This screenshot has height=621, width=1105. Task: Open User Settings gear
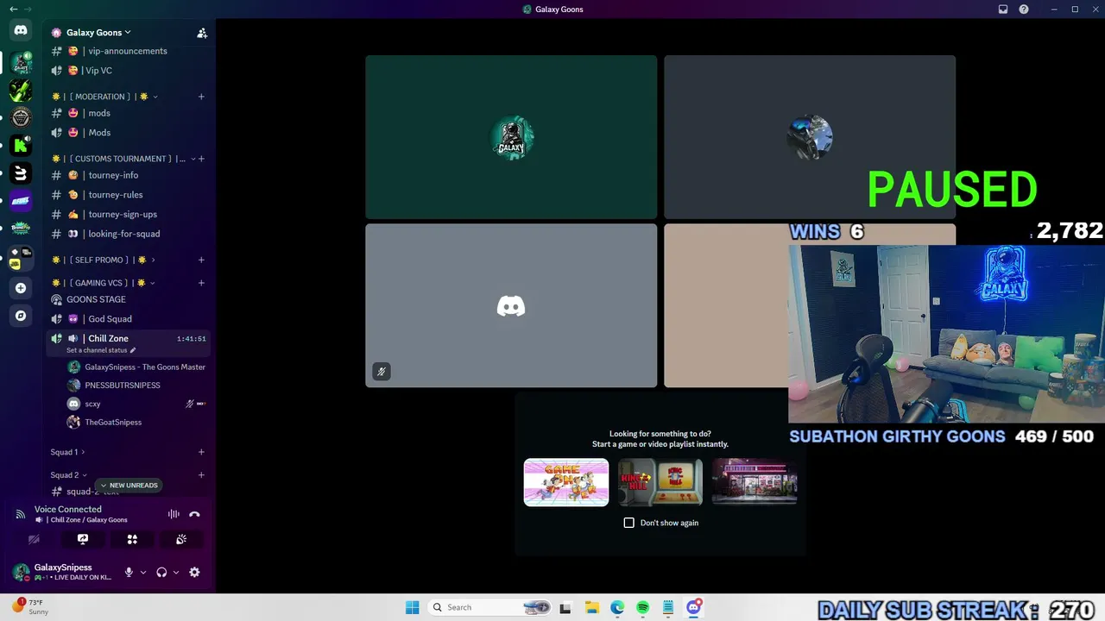click(x=194, y=572)
